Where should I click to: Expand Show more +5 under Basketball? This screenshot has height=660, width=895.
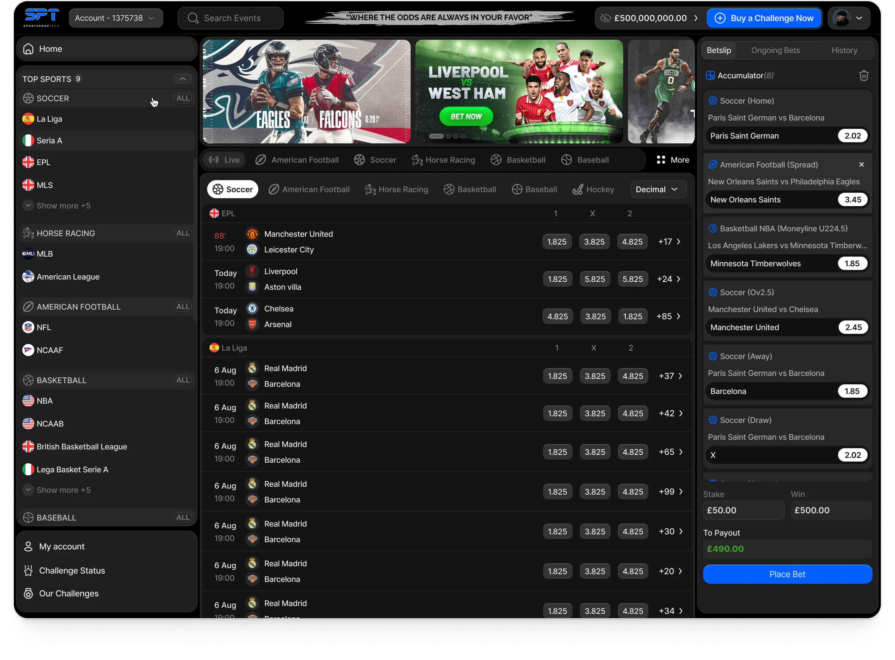coord(56,490)
